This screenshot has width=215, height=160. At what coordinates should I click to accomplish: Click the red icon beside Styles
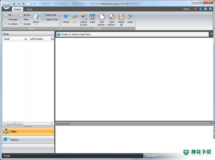[196, 9]
